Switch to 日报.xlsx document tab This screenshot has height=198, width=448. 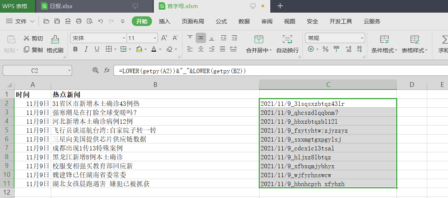coord(94,6)
